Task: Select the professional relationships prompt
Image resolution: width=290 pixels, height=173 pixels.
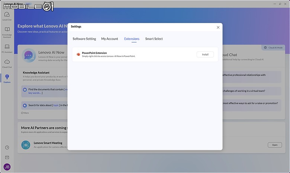Action: point(252,77)
